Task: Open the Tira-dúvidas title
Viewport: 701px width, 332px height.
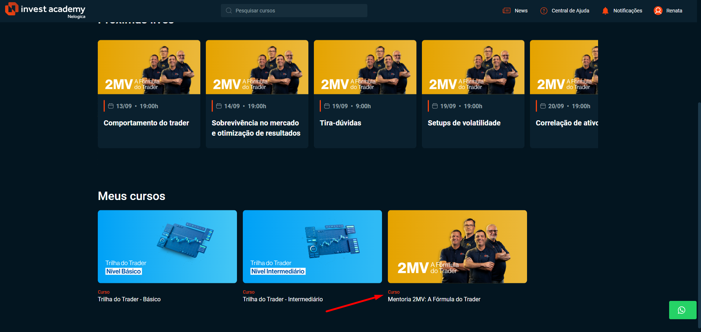Action: (x=340, y=123)
